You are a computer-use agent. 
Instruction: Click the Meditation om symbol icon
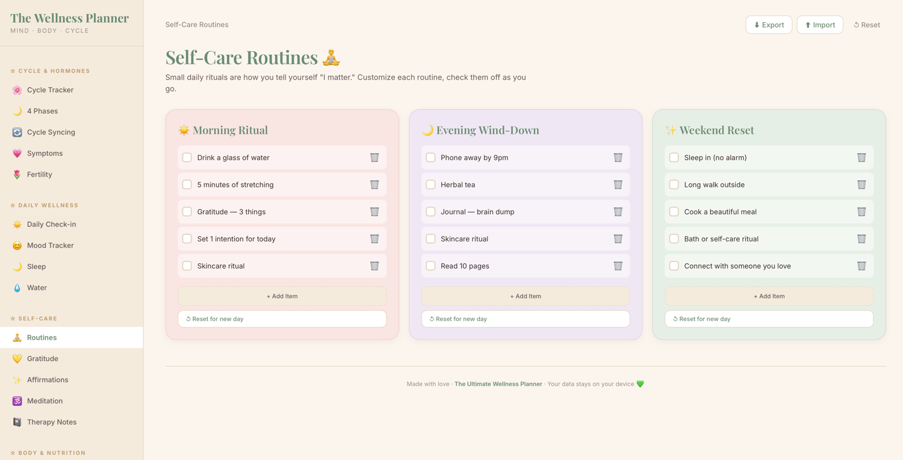point(17,401)
